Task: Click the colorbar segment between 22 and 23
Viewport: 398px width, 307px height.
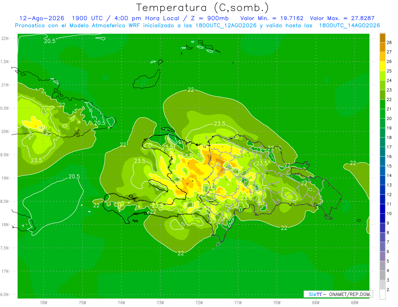Action: [x=382, y=95]
